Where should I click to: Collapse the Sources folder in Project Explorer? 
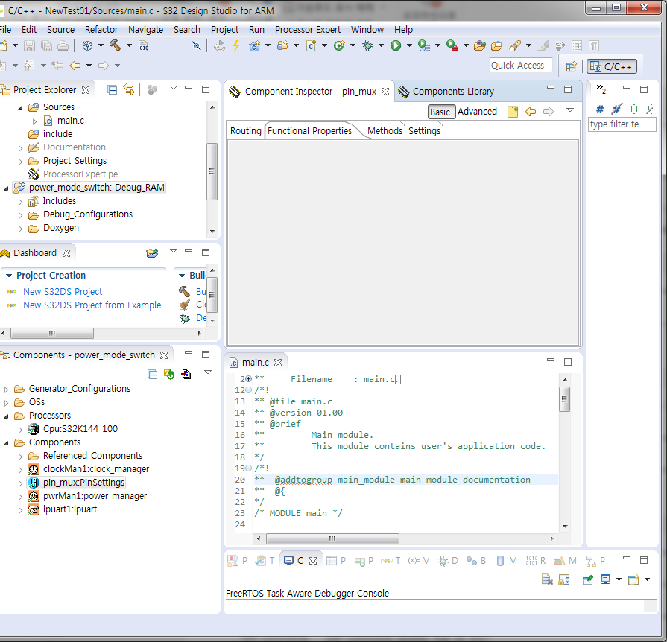coord(20,108)
